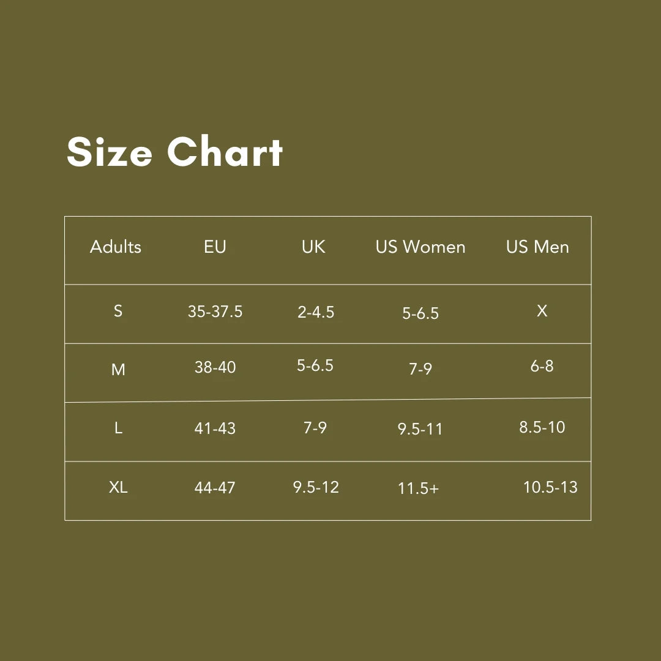Click the UK column header

[x=313, y=247]
